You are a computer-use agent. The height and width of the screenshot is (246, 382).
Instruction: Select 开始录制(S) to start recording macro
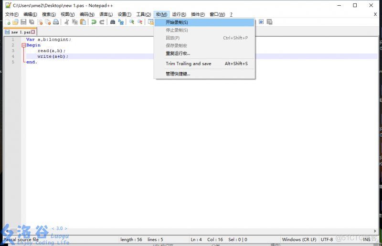[204, 22]
